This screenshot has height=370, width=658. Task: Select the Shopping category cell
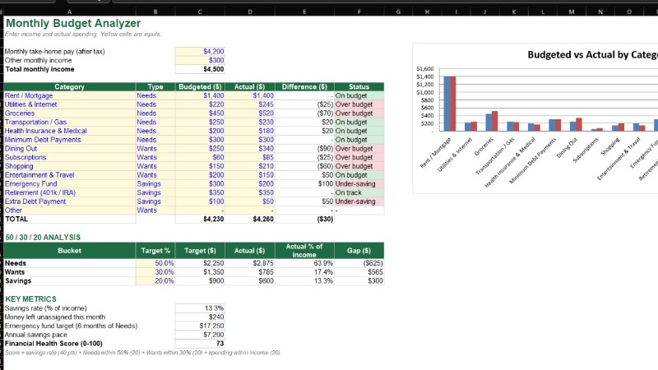click(70, 166)
